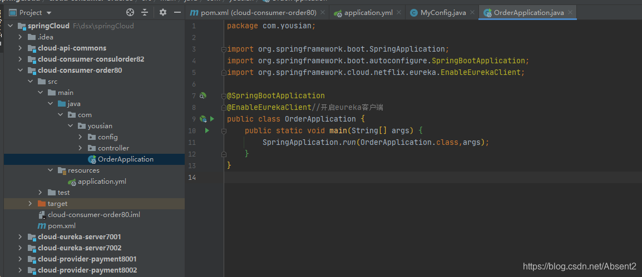Select the OrderApplication.java tab

tap(528, 13)
